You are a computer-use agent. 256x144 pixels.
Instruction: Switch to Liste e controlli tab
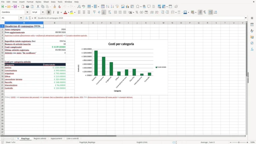coord(72,138)
